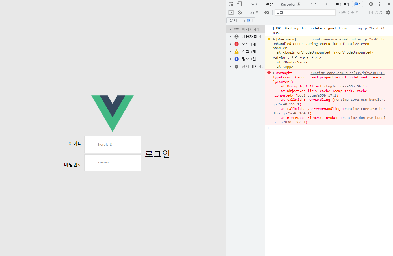The height and width of the screenshot is (256, 393).
Task: Expand the Vue warn message triangle
Action: (274, 39)
